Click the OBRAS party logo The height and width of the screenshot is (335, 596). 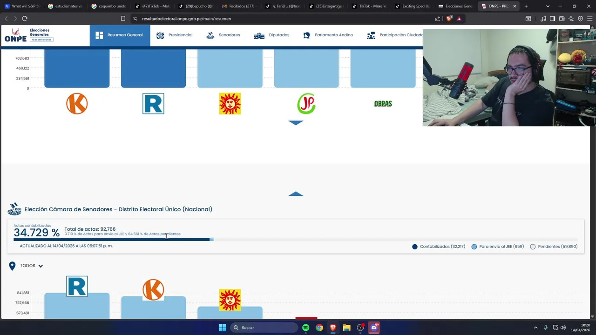coord(383,104)
